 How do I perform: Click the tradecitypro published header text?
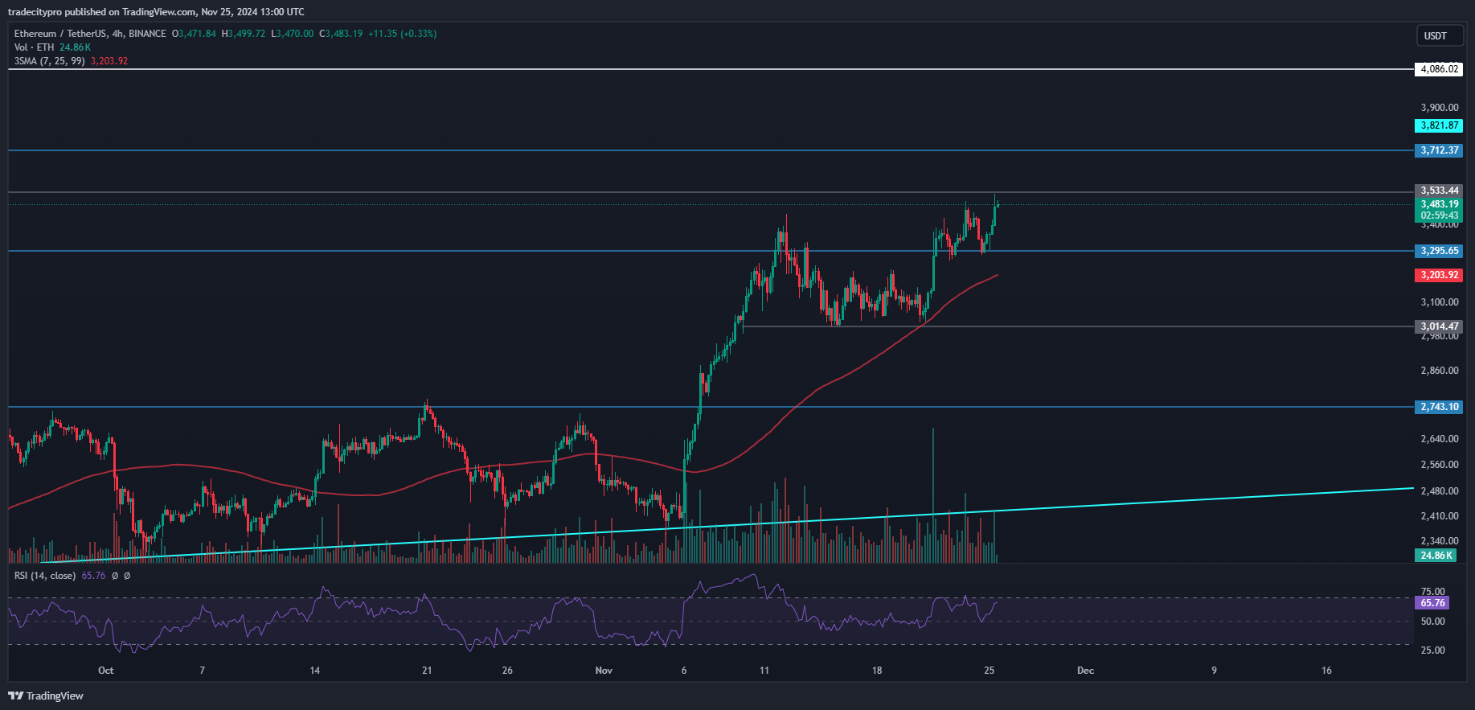156,12
